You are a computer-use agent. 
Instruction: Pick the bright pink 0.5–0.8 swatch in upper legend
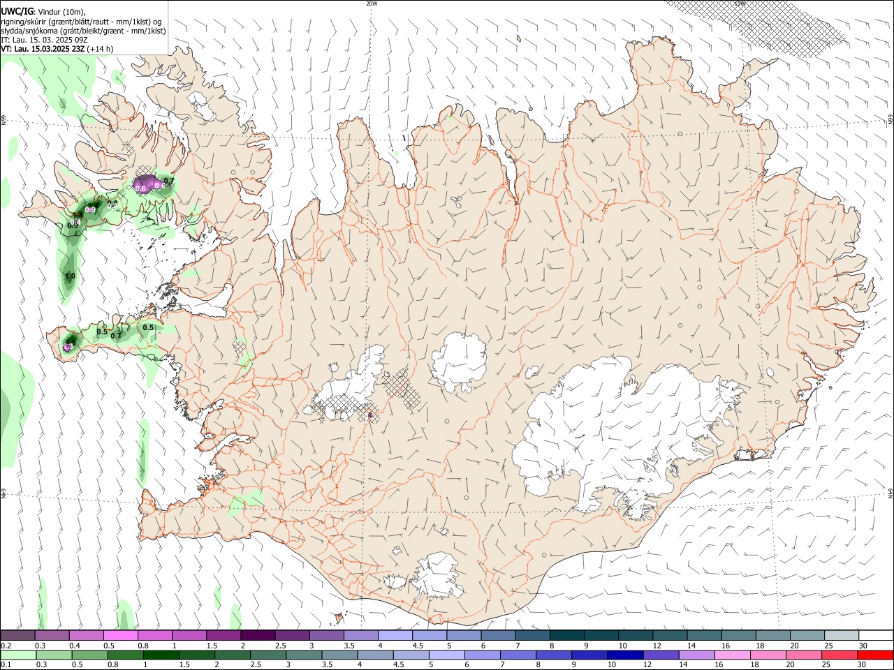[121, 635]
